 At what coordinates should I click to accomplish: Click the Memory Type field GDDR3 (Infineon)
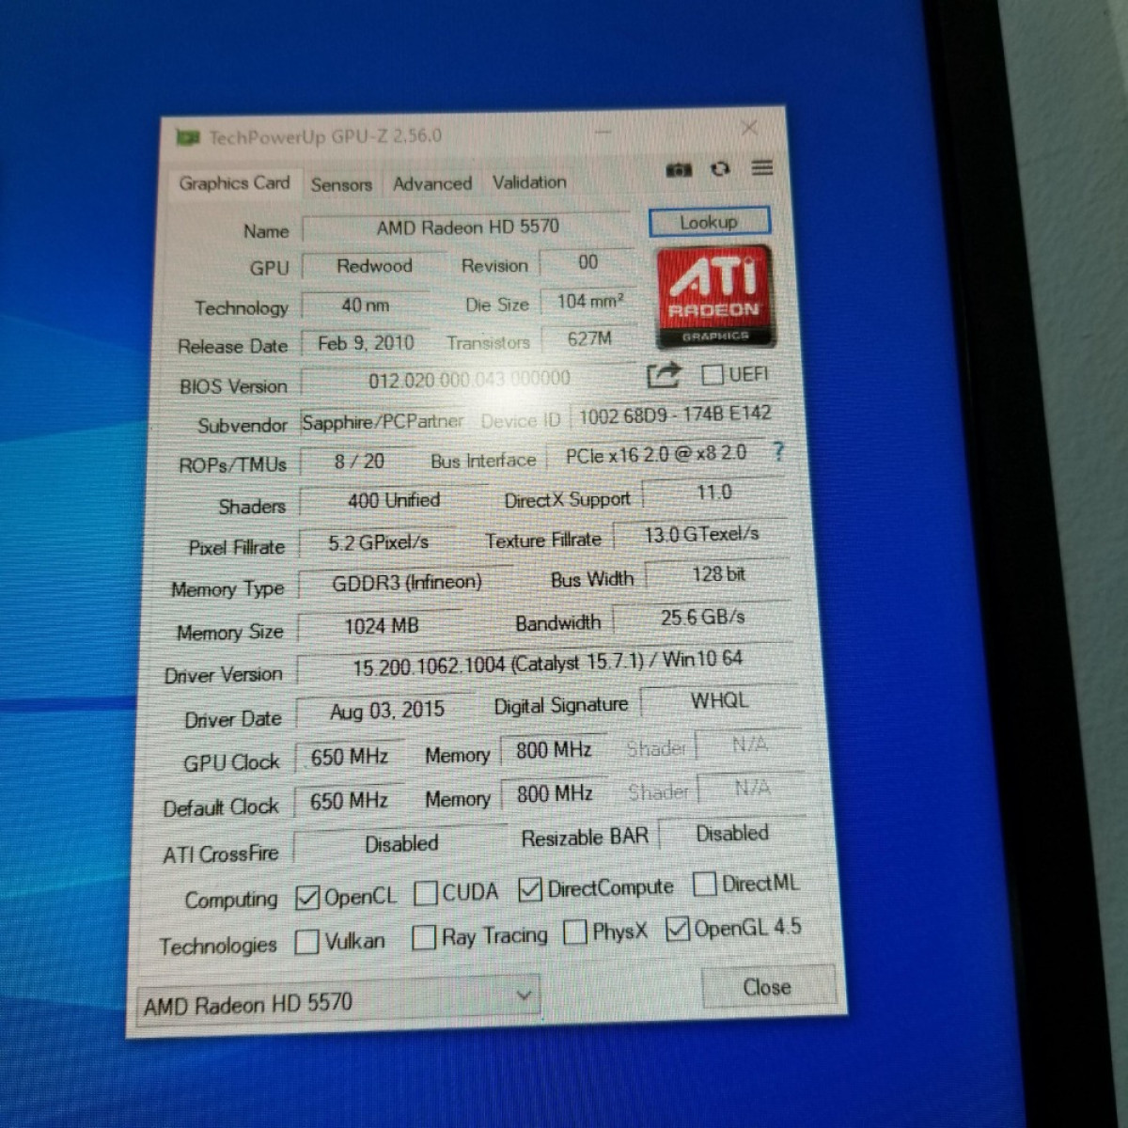pos(406,583)
